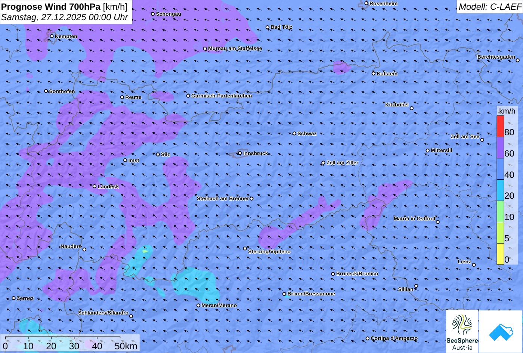Click the 'Cortina d'Ampezzo' label text
Viewport: 523px width, 353px height.
[x=394, y=338]
